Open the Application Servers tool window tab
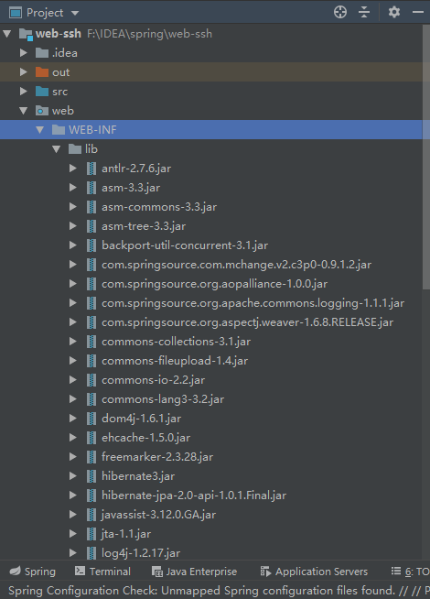This screenshot has height=599, width=430. tap(314, 572)
